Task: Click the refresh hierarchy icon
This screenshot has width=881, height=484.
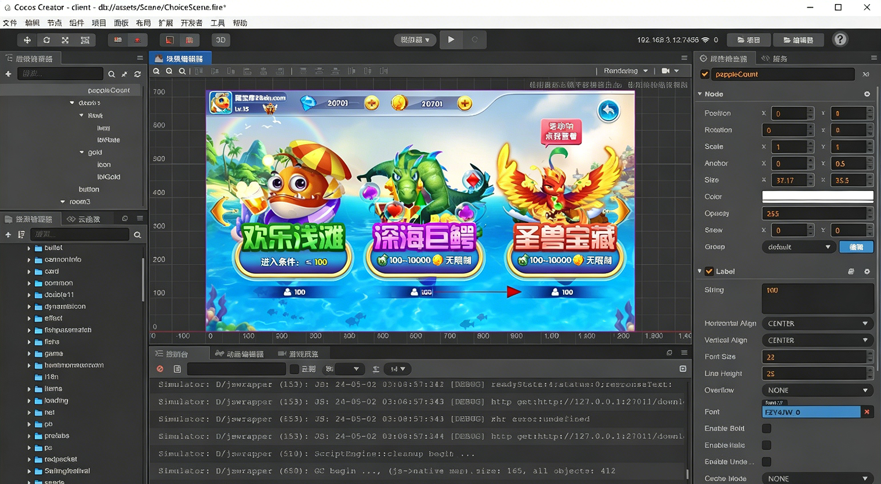Action: tap(137, 74)
